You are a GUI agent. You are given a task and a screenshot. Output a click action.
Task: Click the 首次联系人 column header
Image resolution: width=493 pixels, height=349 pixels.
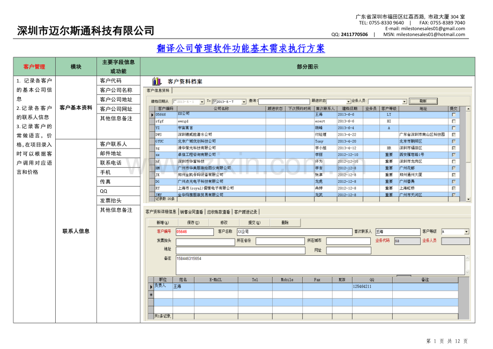pyautogui.click(x=325, y=109)
